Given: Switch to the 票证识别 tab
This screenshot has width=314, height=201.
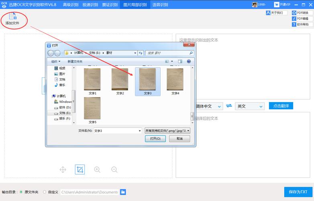Looking at the screenshot, I should 110,4.
